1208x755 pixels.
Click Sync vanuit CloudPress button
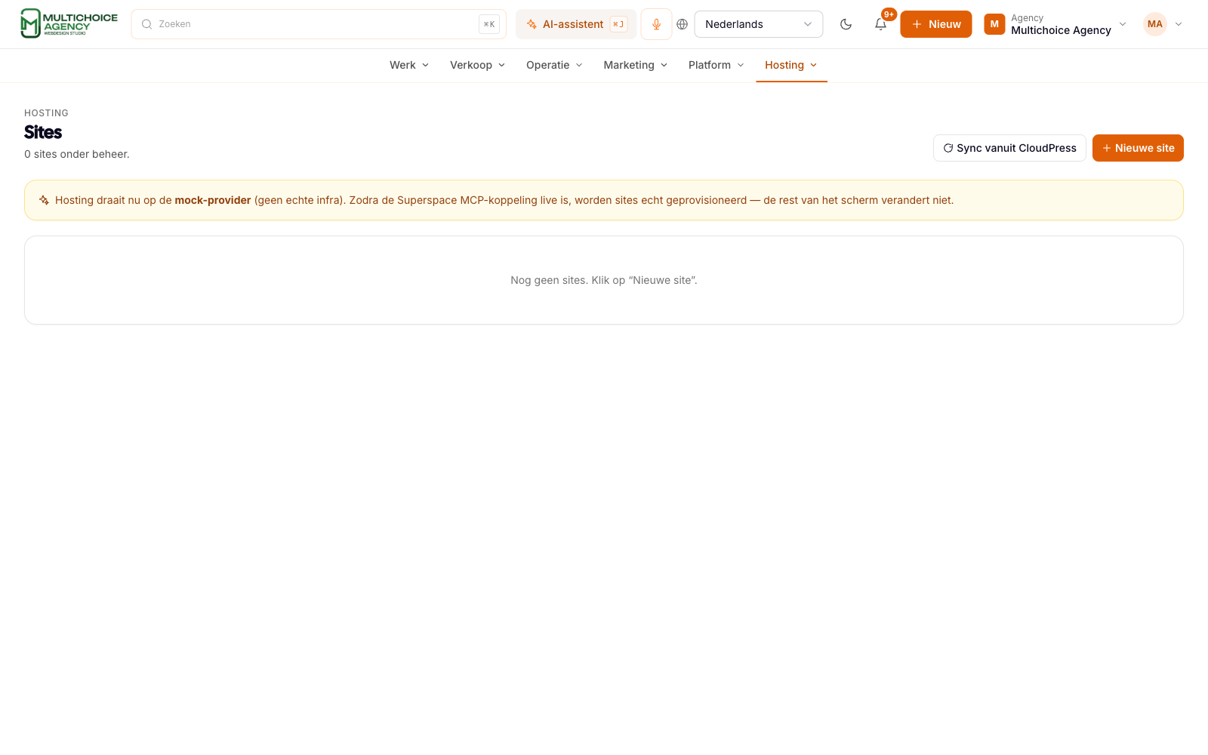tap(1009, 148)
